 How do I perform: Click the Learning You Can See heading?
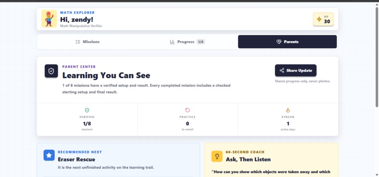click(106, 75)
